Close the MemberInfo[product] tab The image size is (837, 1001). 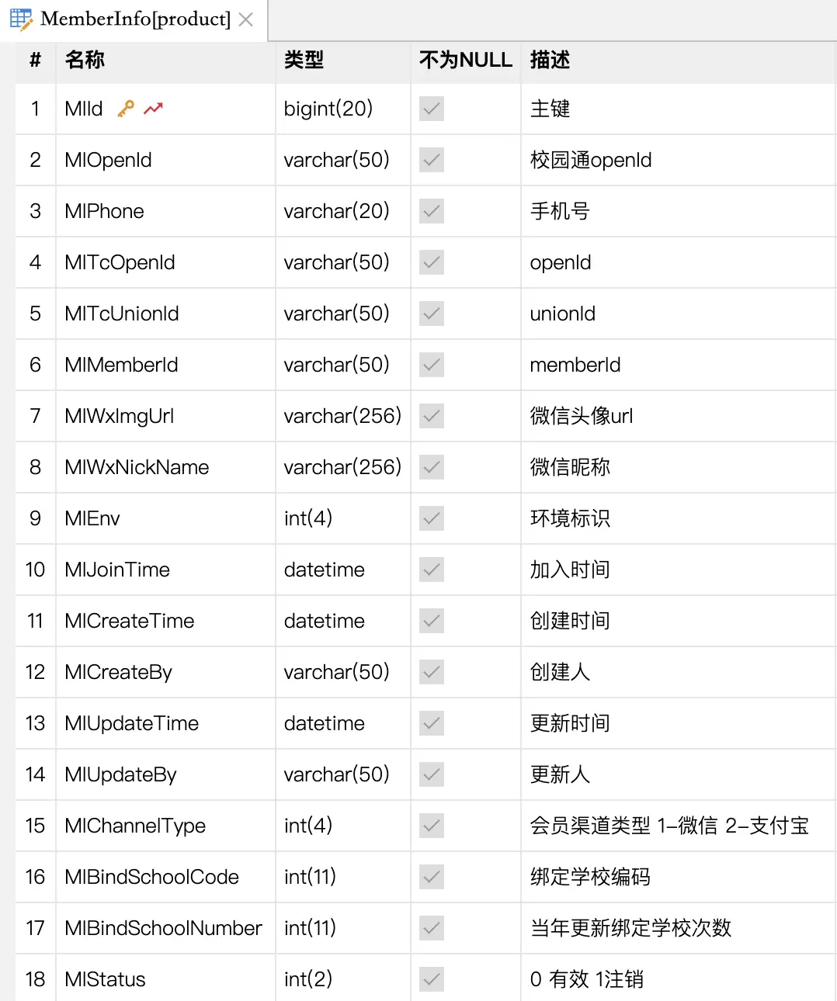(x=246, y=19)
